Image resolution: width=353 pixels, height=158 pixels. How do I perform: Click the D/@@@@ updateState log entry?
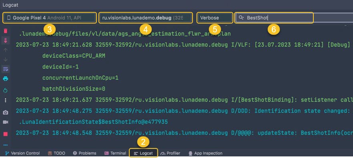185,133
